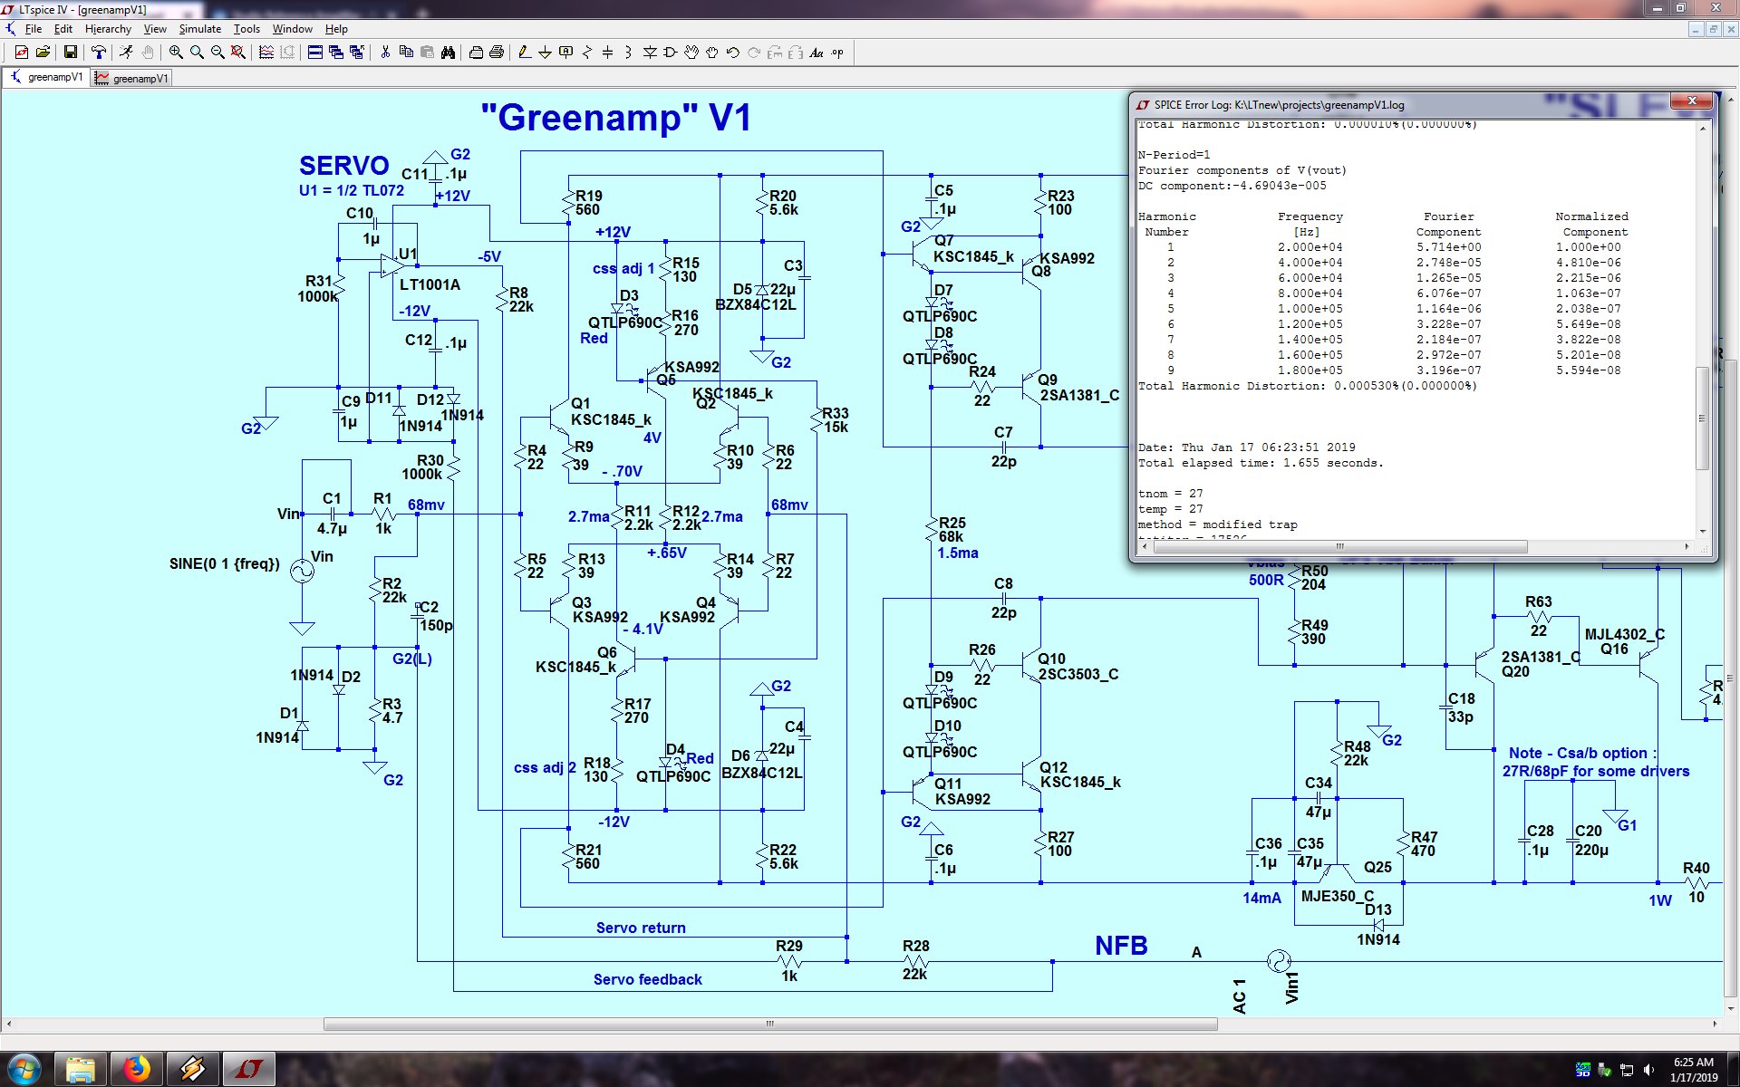The image size is (1740, 1087).
Task: Click the Open file folder icon
Action: [x=42, y=53]
